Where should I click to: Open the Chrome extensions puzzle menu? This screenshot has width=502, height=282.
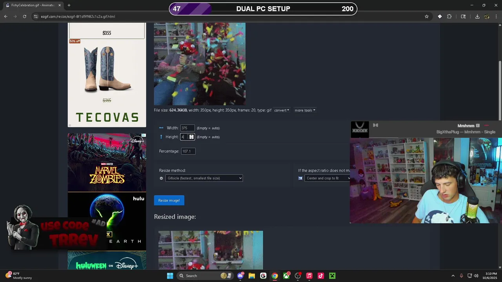coord(449,16)
